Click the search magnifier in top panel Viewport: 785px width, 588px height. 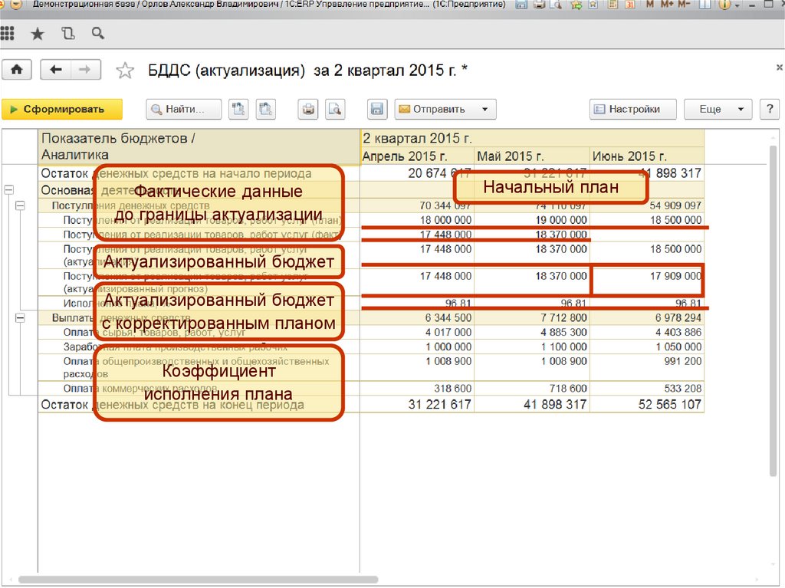(97, 34)
